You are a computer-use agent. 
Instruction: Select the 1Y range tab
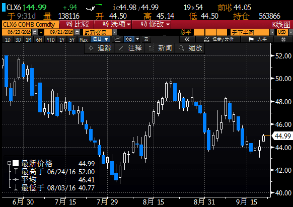pyautogui.click(x=62, y=40)
